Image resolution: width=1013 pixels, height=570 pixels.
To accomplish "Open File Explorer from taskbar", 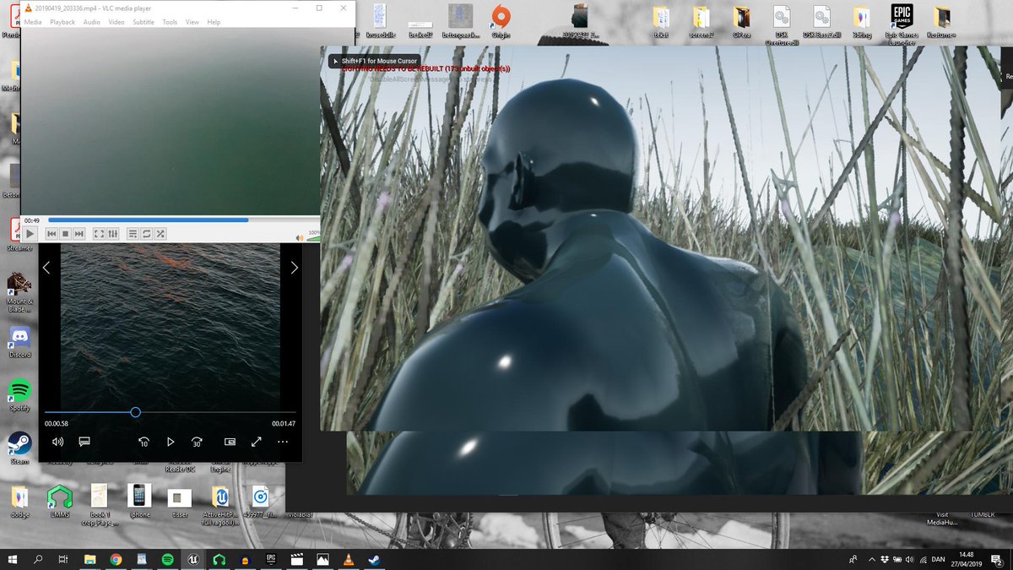I will click(x=90, y=558).
